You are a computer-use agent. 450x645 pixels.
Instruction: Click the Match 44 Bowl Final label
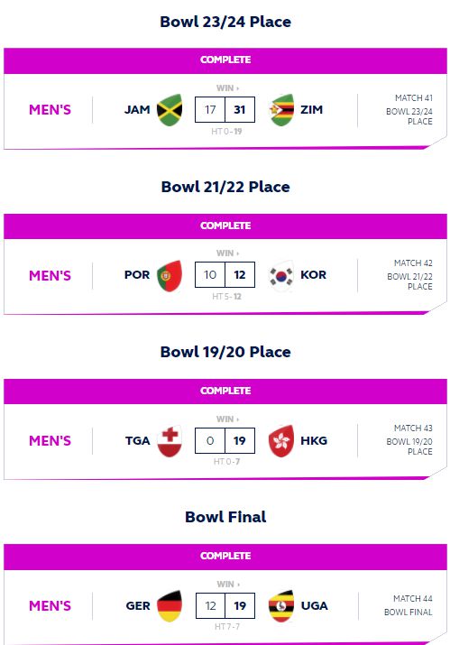(x=409, y=605)
